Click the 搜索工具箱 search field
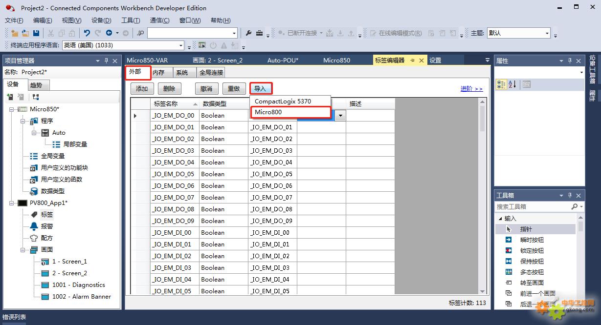The height and width of the screenshot is (325, 601). point(533,206)
